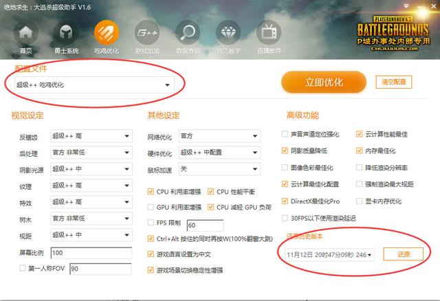The width and height of the screenshot is (440, 301).
Task: Enable 显卡内存优化 checkbox
Action: tap(359, 201)
